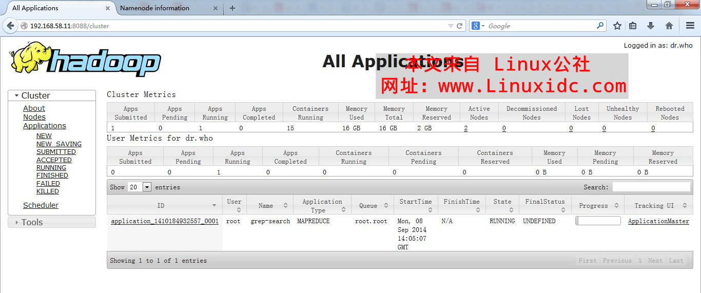
Task: Open the Nodes link in sidebar
Action: point(34,117)
